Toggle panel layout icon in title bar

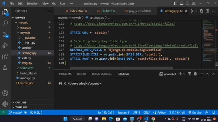[182, 3]
